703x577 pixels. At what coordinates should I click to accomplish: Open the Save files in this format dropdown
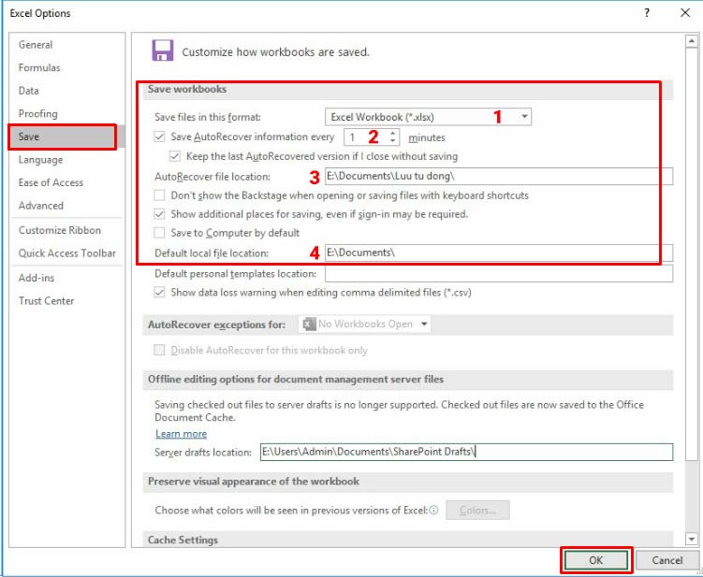coord(428,117)
